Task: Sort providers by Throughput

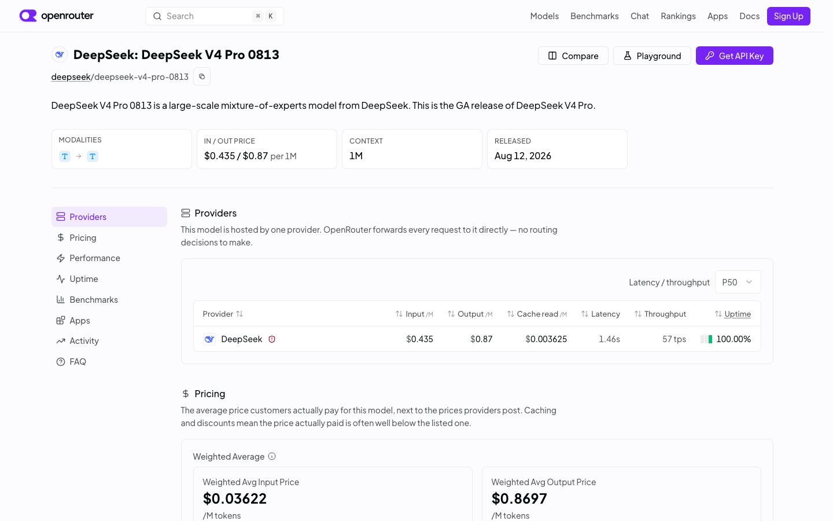Action: click(660, 314)
